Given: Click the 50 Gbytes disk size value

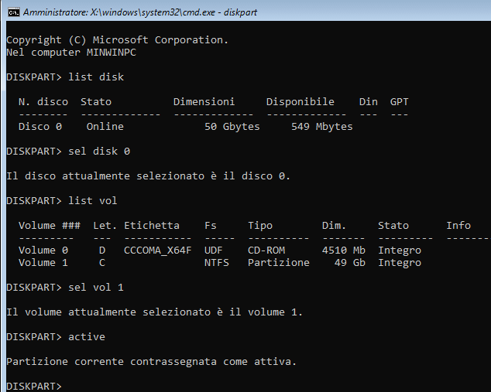Looking at the screenshot, I should pyautogui.click(x=232, y=126).
